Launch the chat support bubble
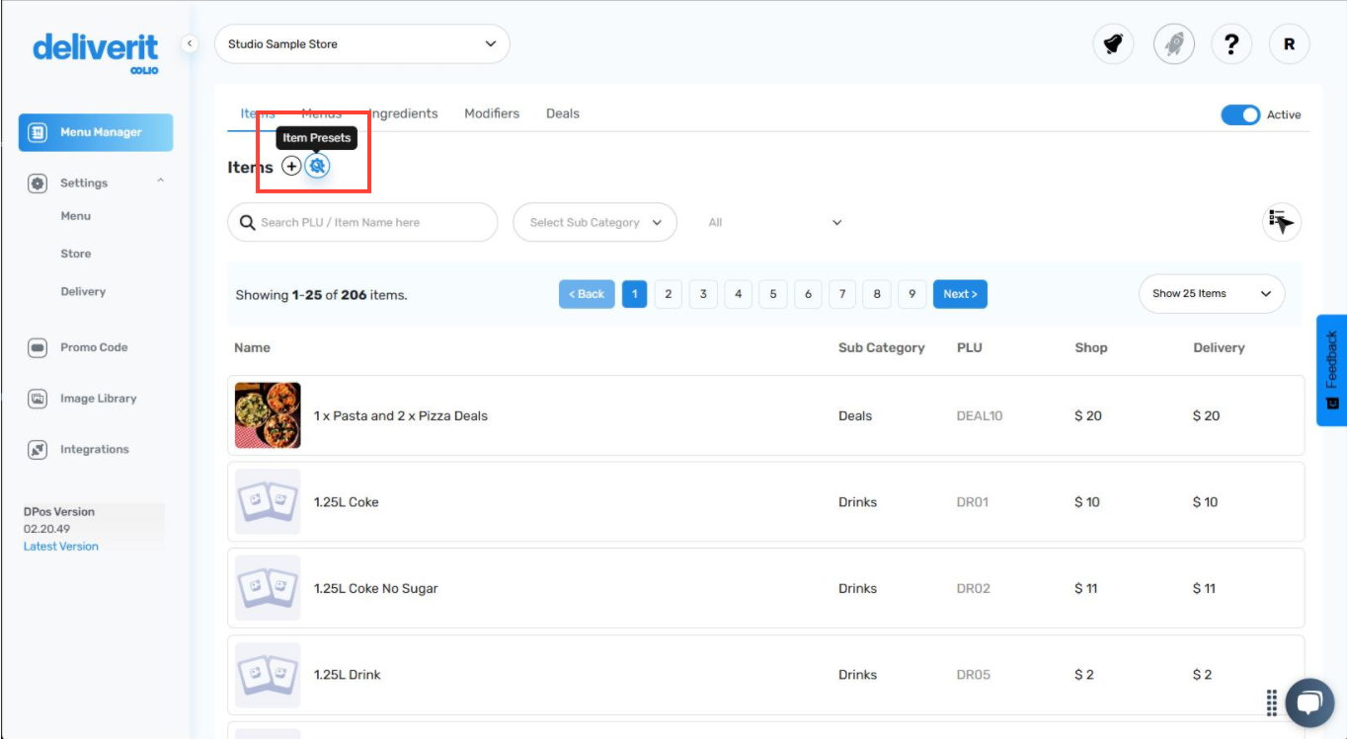1347x739 pixels. pos(1310,702)
